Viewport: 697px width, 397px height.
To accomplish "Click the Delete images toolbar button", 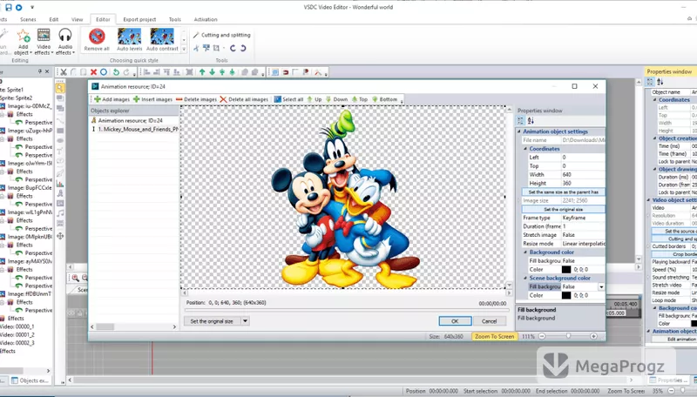I will coord(196,99).
